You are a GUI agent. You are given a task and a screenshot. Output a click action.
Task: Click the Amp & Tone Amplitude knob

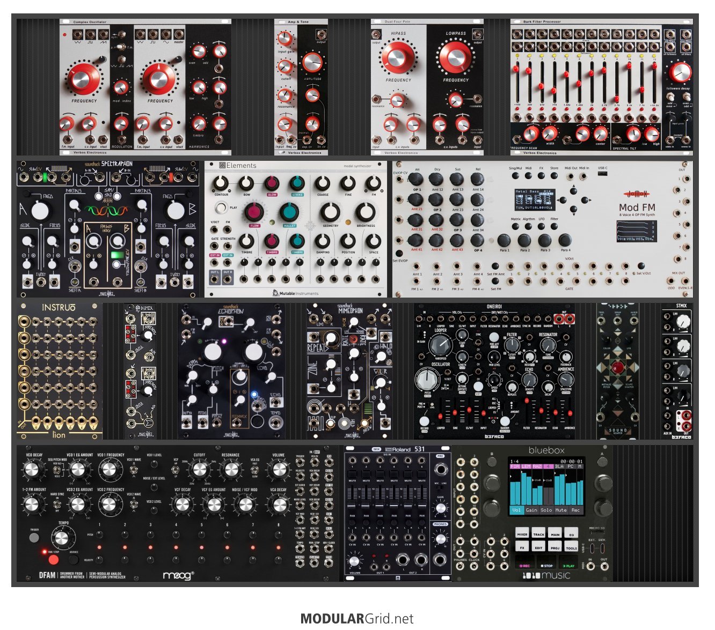pos(312,62)
